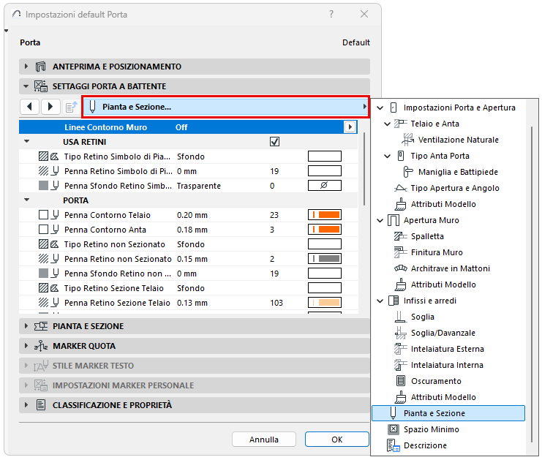542x460 pixels.
Task: Click the Finitura Muro icon
Action: [x=400, y=252]
